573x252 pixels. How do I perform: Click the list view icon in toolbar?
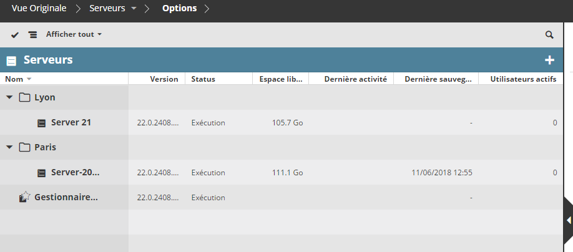[x=32, y=35]
